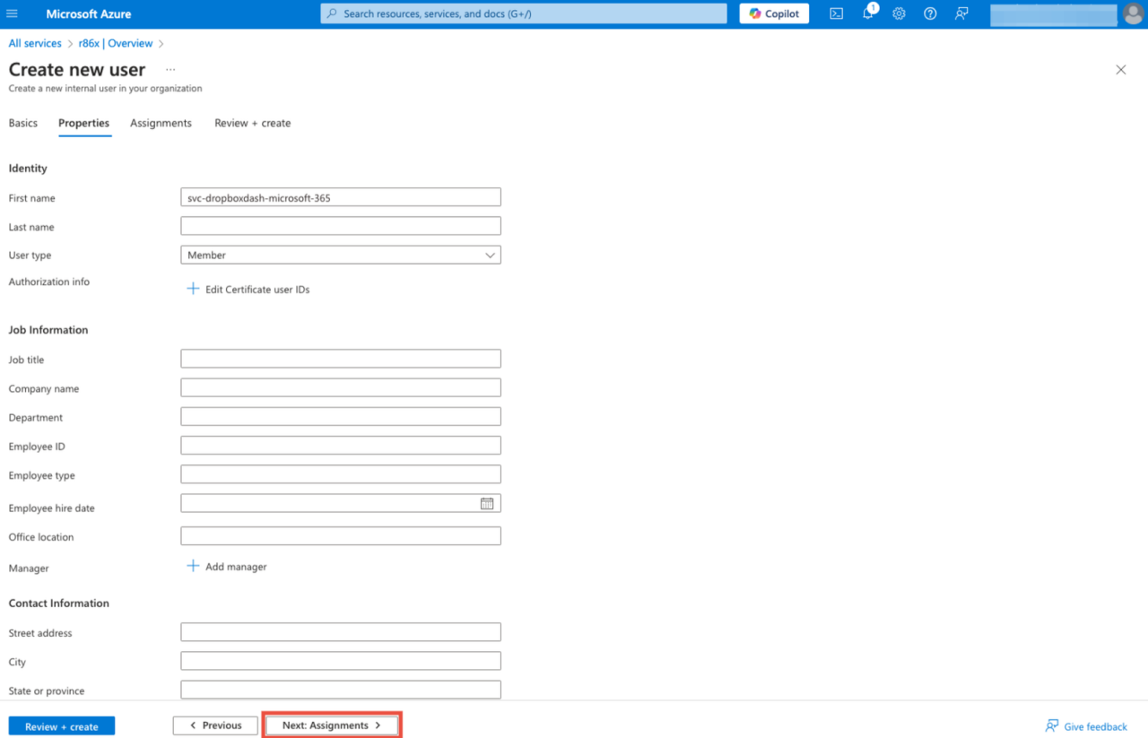Open Cloud Shell terminal
Image resolution: width=1148 pixels, height=738 pixels.
[x=836, y=13]
